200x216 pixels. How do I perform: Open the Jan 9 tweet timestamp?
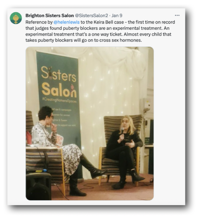point(117,16)
